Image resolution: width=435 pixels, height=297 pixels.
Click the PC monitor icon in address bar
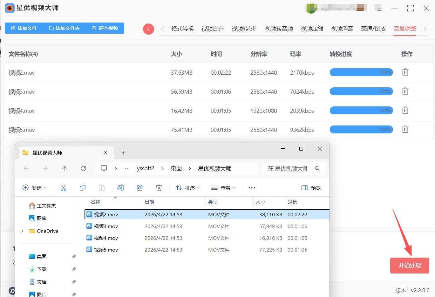(104, 168)
